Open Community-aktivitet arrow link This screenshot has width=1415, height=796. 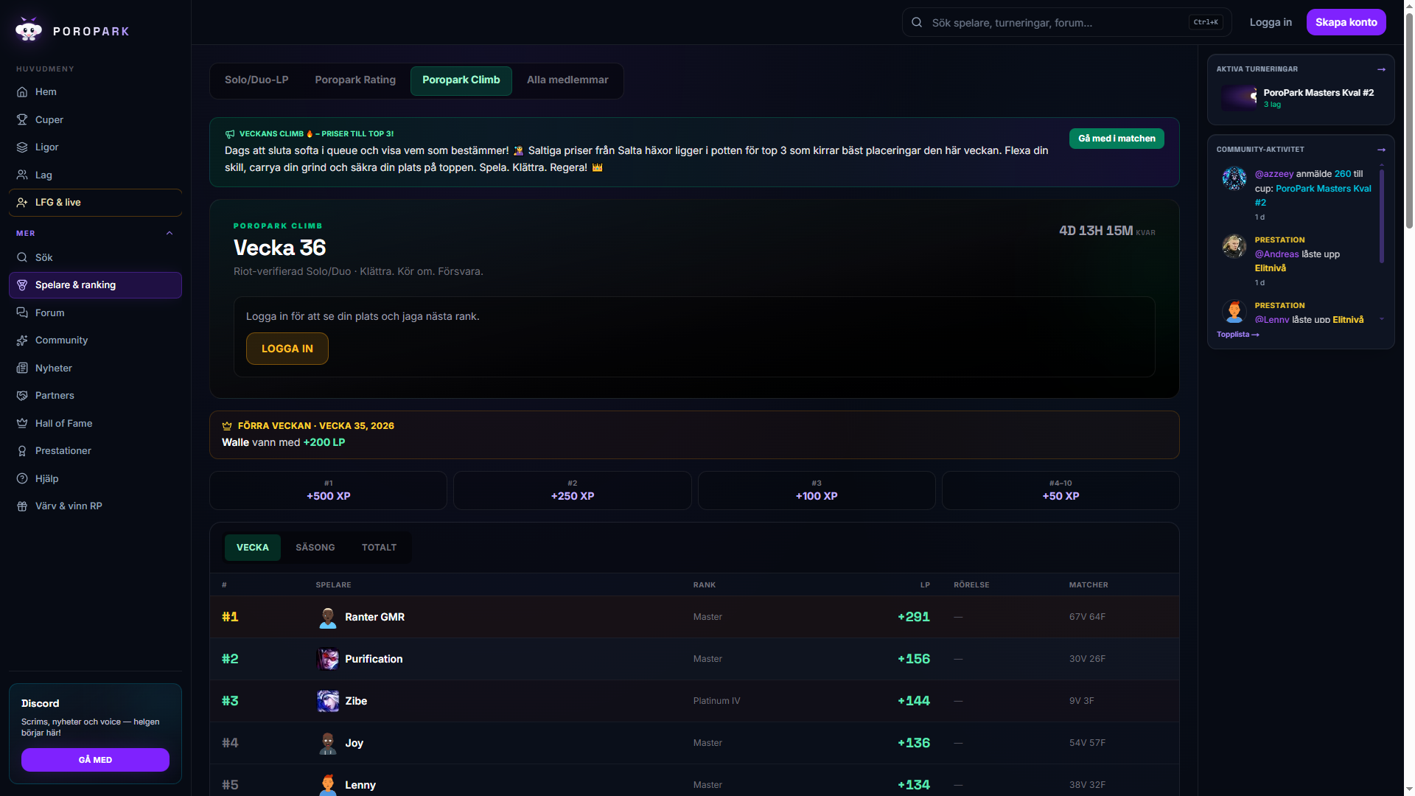1381,150
